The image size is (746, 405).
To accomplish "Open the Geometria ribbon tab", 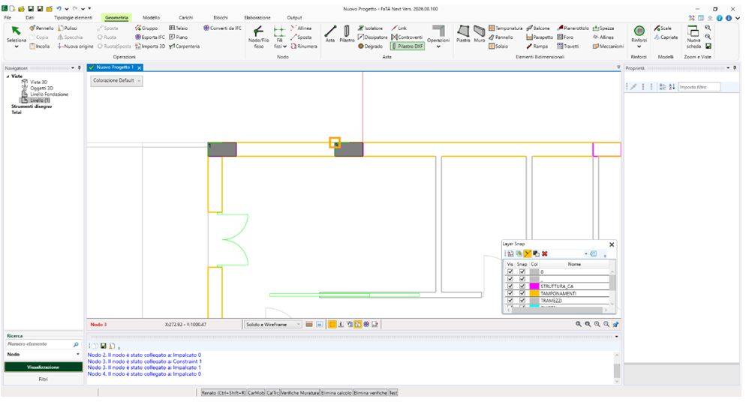I will [x=116, y=17].
